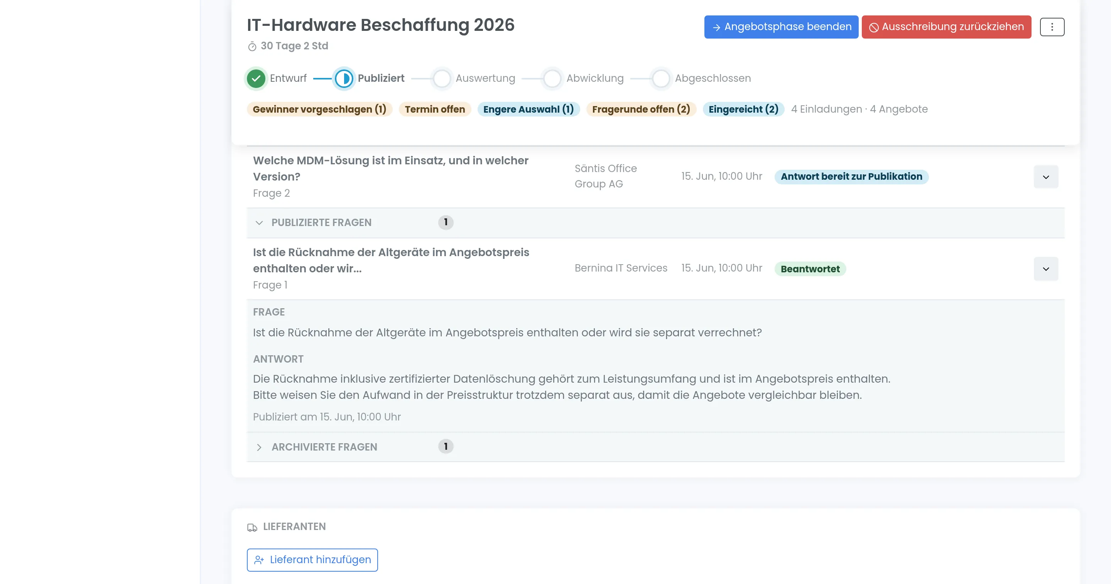Click the Abgeschlossen step circle
Image resolution: width=1111 pixels, height=584 pixels.
[x=661, y=79]
